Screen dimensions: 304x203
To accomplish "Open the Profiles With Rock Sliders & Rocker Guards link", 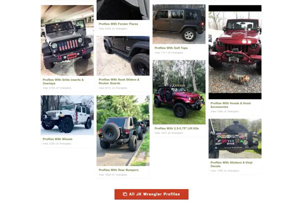I will point(119,81).
